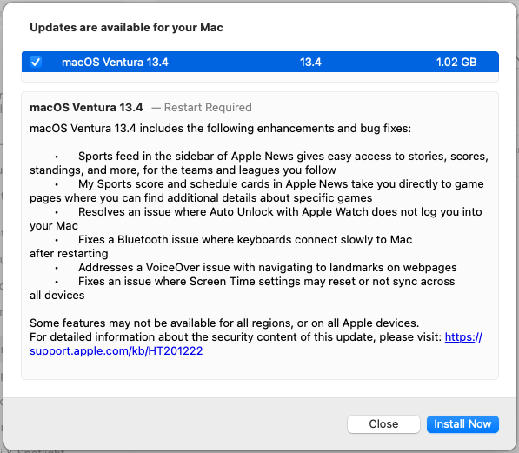This screenshot has height=453, width=519.
Task: Click the 'Addresses a VoiceOver issue' bullet
Action: pos(268,267)
